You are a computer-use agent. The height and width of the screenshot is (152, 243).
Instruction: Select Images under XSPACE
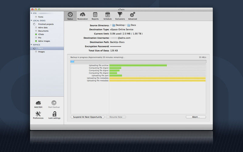(x=41, y=52)
